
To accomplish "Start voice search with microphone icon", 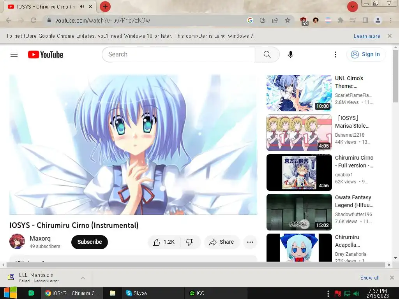I will 290,55.
